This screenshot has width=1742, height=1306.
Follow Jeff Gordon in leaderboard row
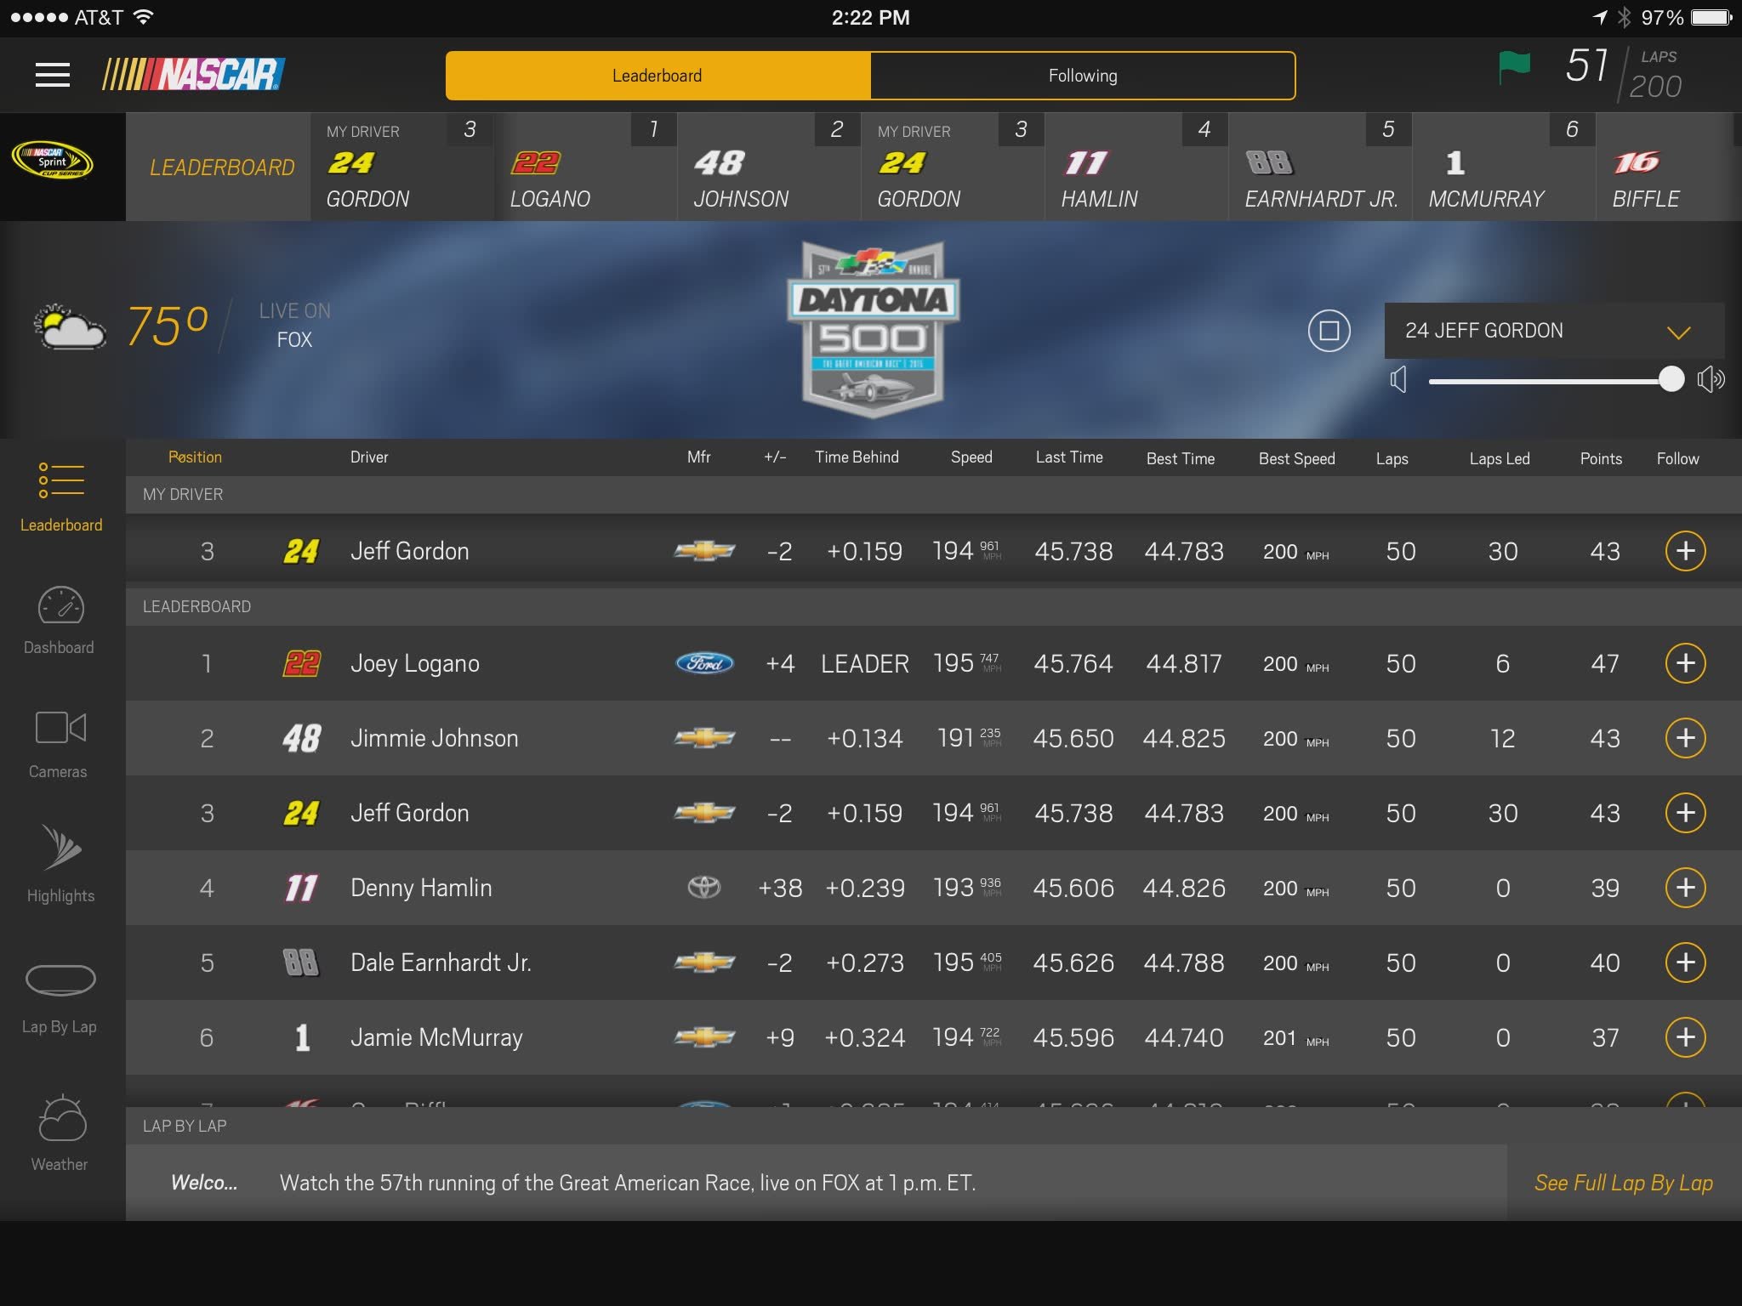1685,813
